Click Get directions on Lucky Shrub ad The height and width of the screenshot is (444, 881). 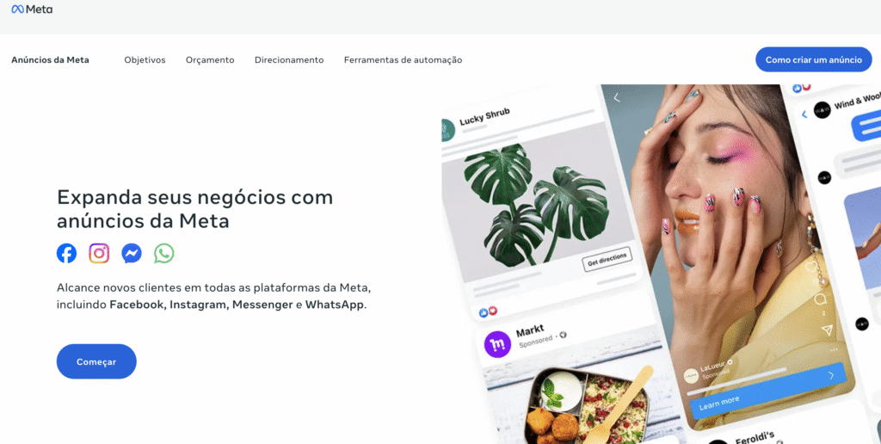coord(607,259)
